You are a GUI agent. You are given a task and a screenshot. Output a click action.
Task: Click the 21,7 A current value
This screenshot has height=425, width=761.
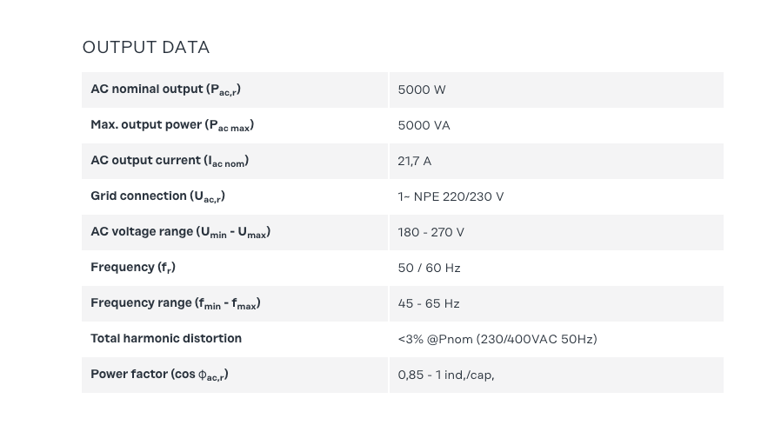click(x=414, y=161)
